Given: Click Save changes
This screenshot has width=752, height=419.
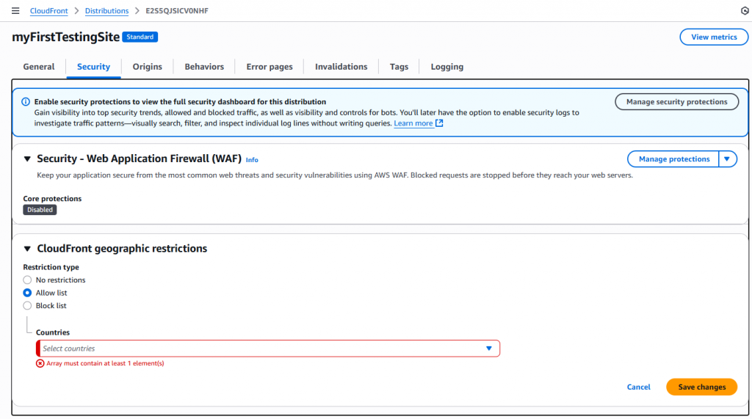Looking at the screenshot, I should click(701, 387).
